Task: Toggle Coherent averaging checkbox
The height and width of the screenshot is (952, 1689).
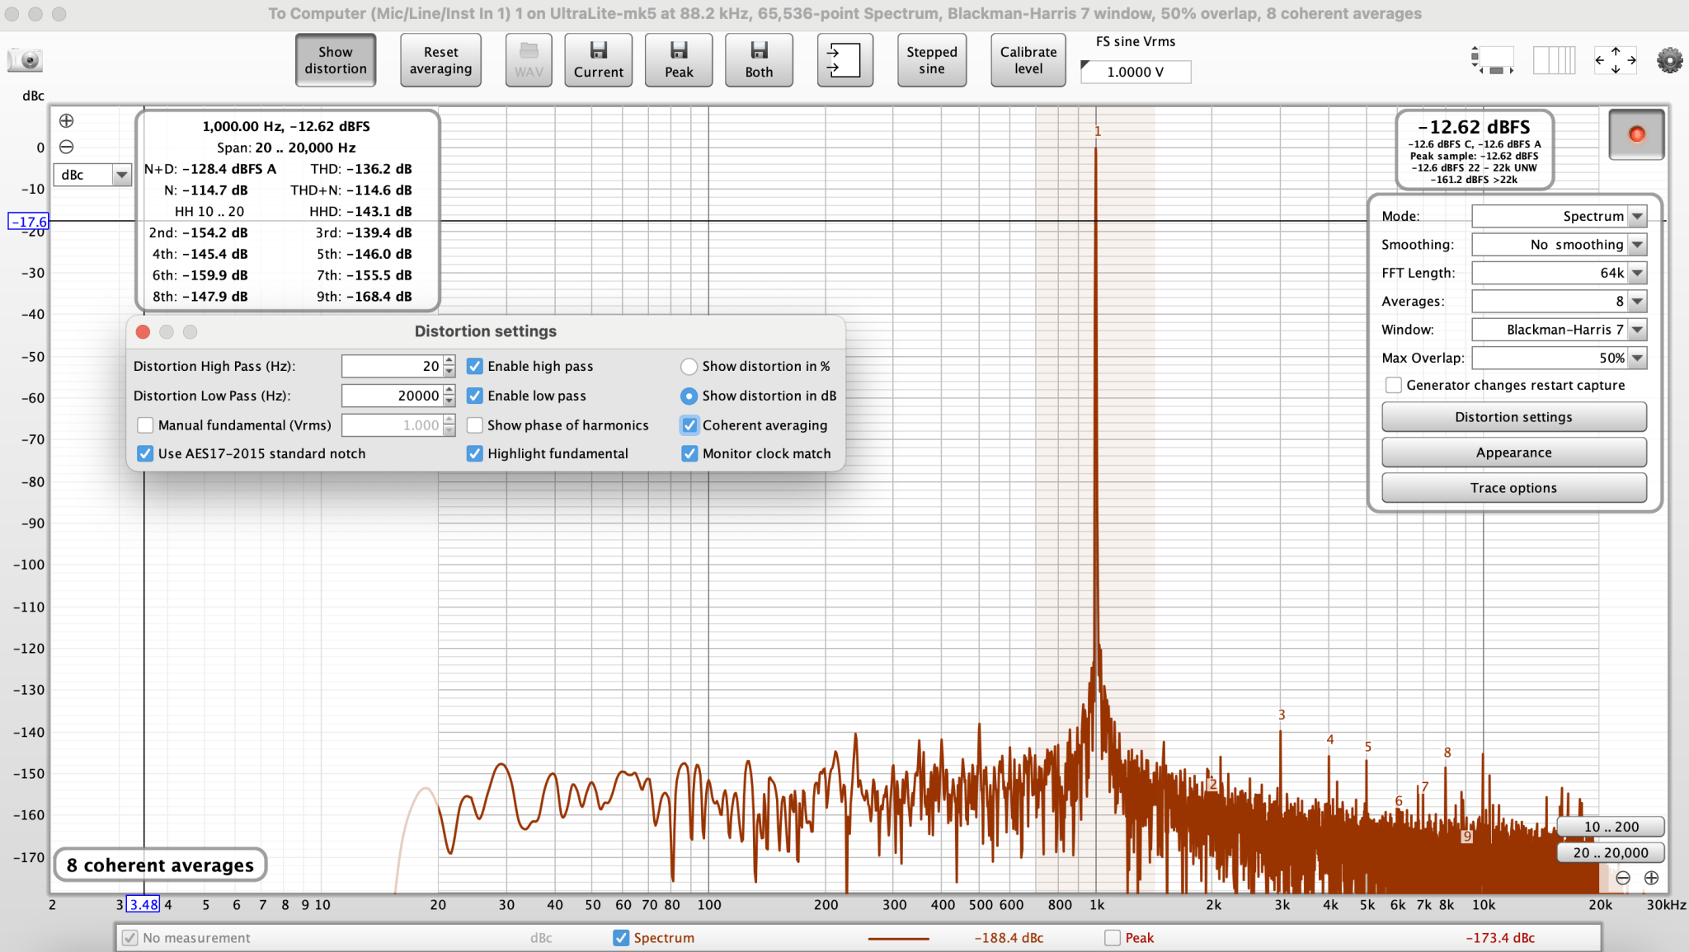Action: click(x=689, y=425)
